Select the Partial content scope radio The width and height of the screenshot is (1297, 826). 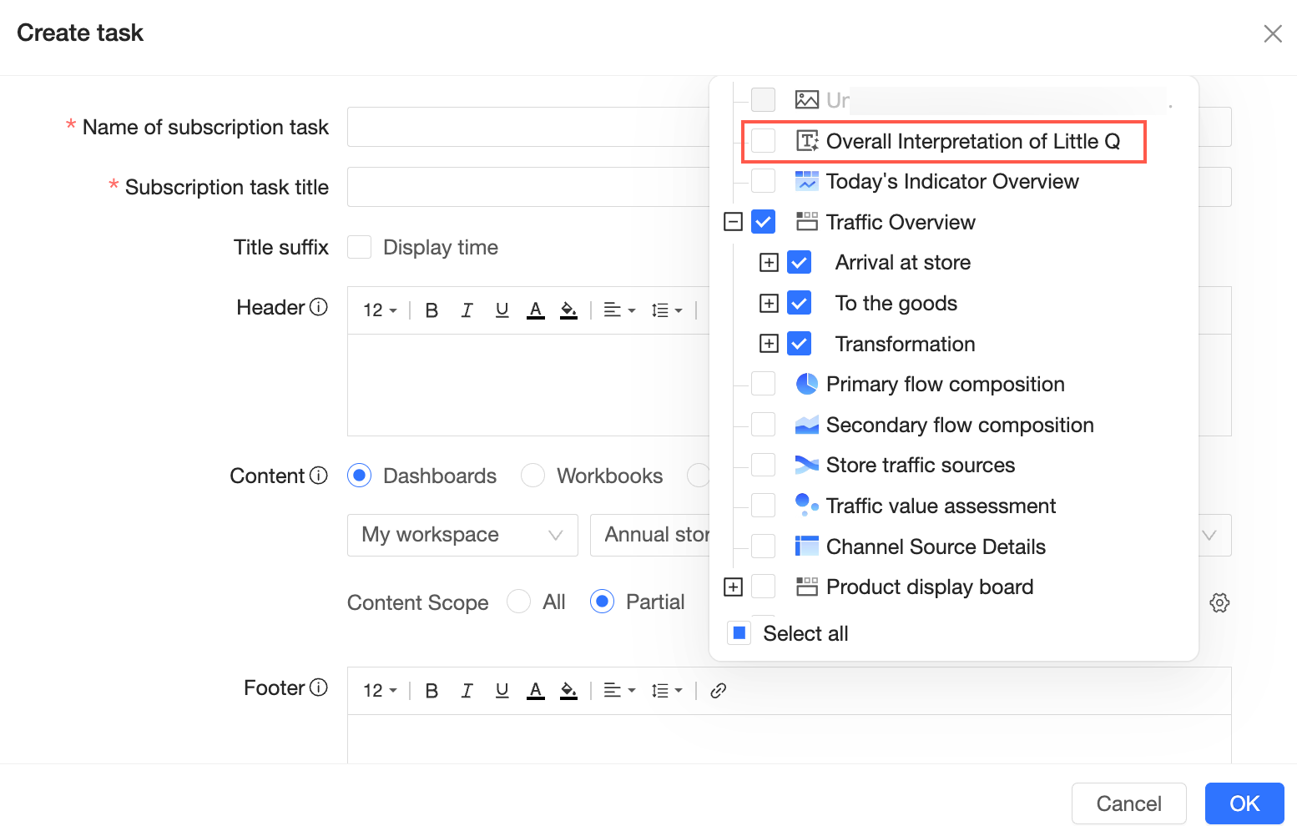pyautogui.click(x=602, y=602)
